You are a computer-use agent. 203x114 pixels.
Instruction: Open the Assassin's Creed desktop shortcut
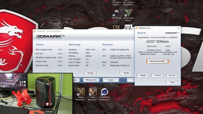tap(116, 3)
